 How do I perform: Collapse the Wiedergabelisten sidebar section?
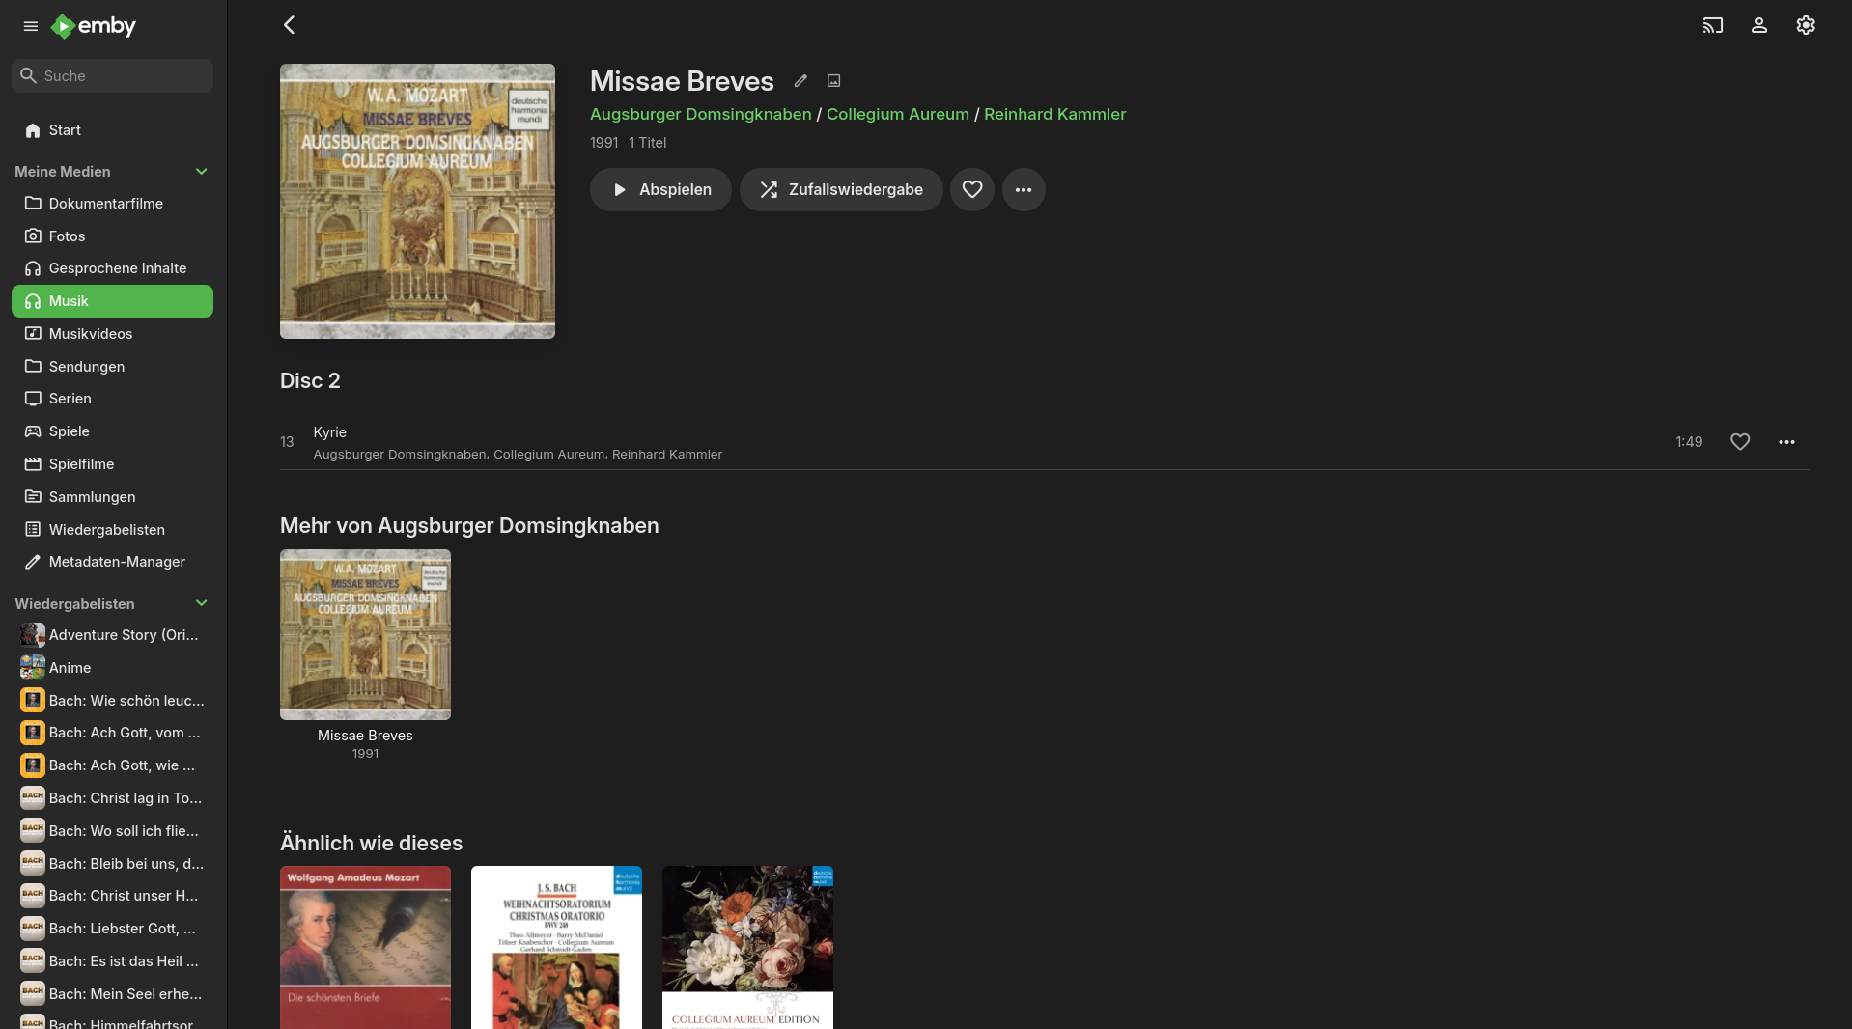pos(202,604)
